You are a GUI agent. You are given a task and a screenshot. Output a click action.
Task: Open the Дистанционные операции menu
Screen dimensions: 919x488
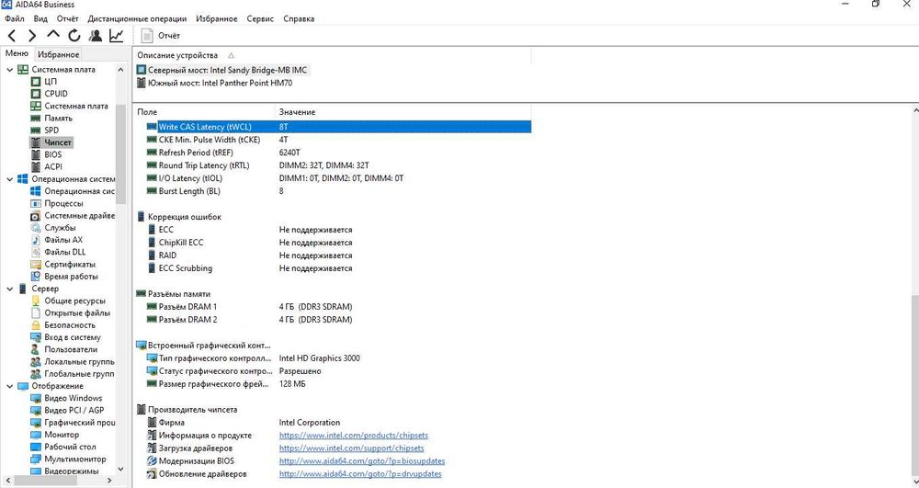137,18
